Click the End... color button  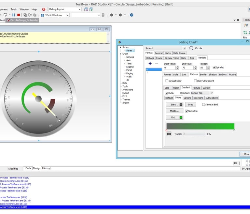tap(174, 117)
